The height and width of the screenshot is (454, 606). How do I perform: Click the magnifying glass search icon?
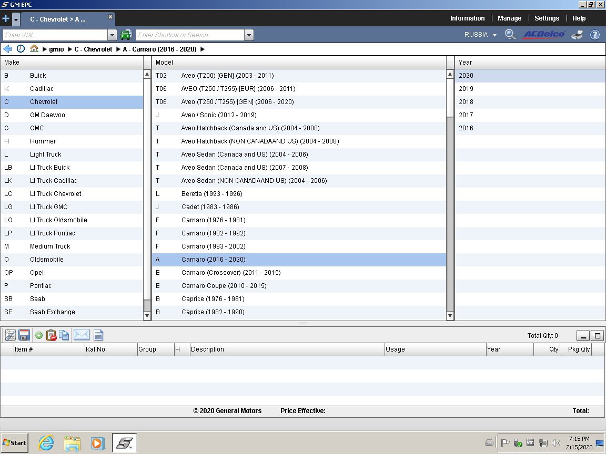click(x=510, y=35)
